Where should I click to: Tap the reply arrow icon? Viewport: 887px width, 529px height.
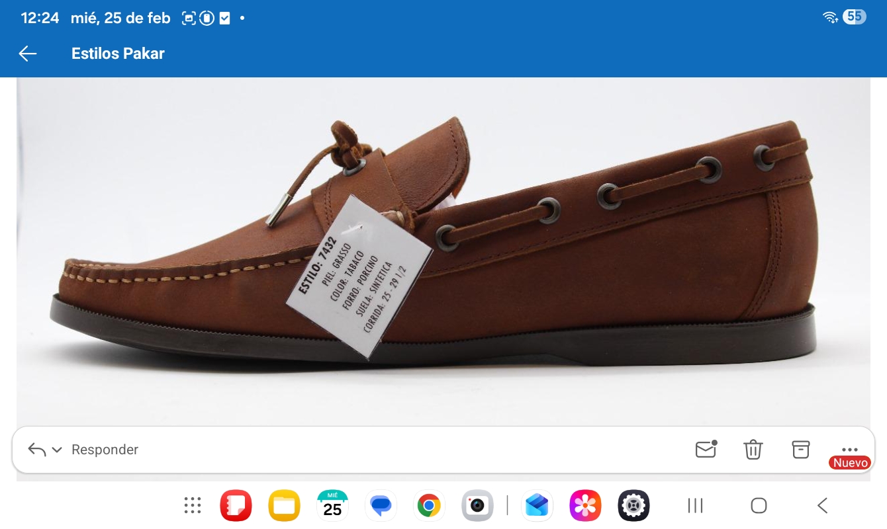37,450
